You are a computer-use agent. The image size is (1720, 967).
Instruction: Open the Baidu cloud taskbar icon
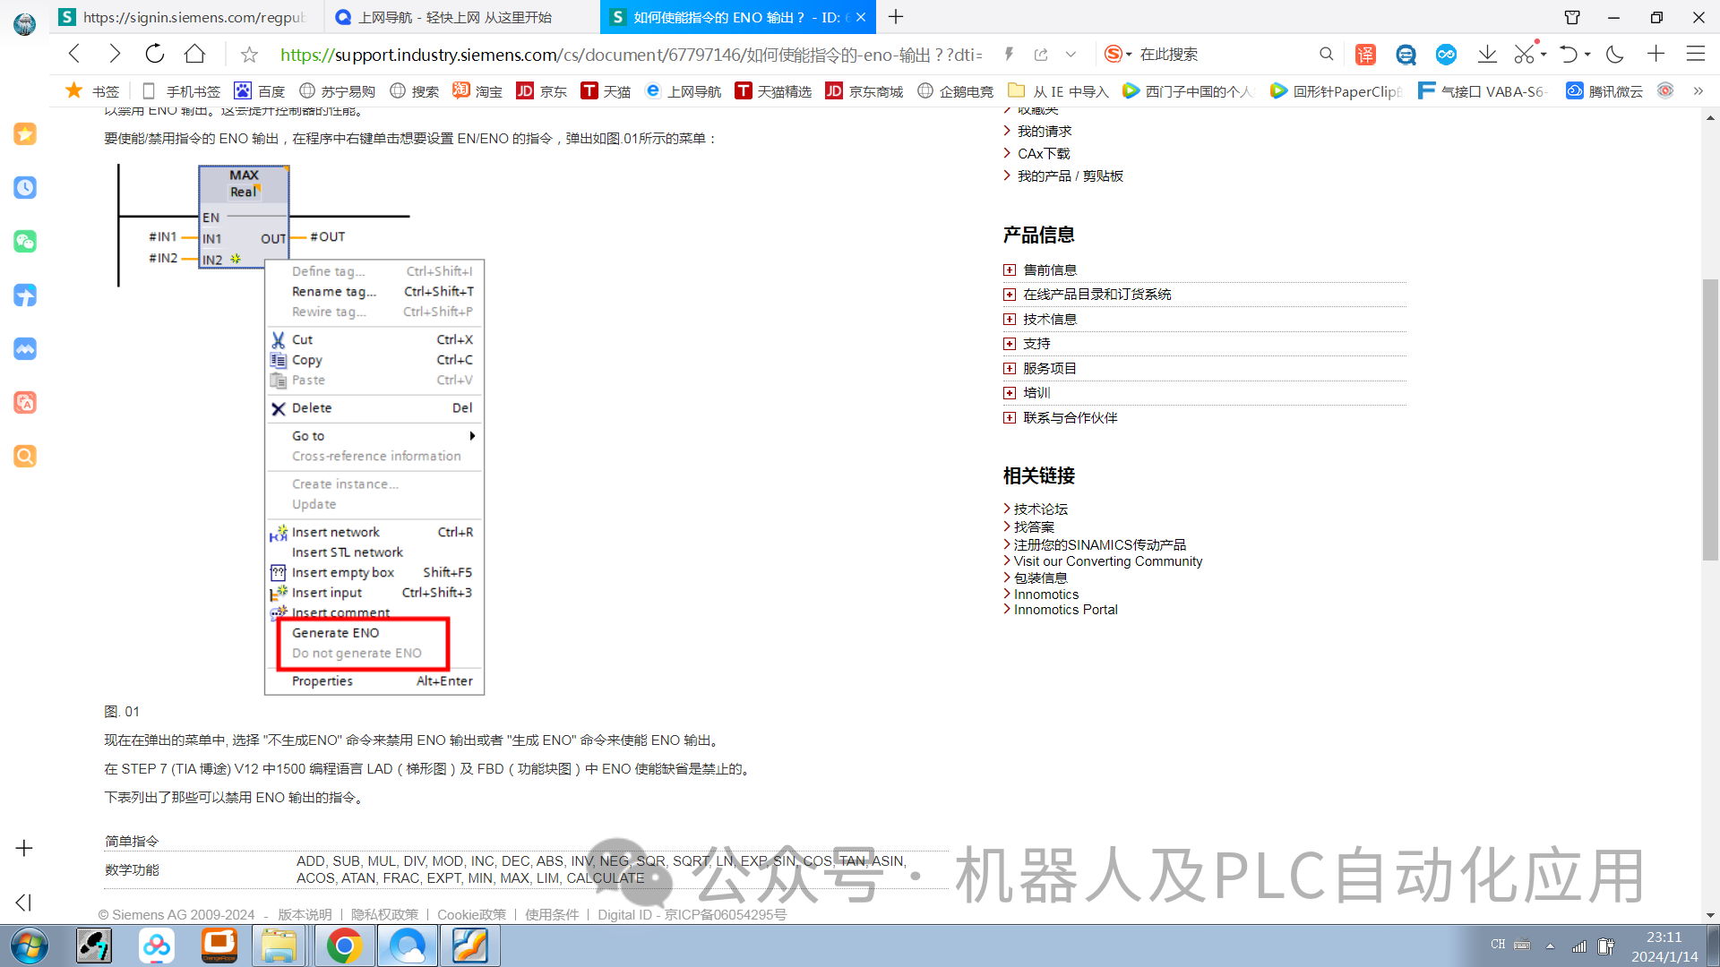157,946
